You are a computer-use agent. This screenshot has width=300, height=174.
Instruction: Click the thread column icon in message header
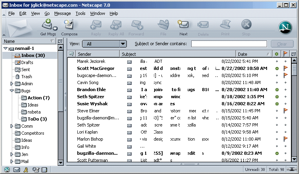(71, 54)
